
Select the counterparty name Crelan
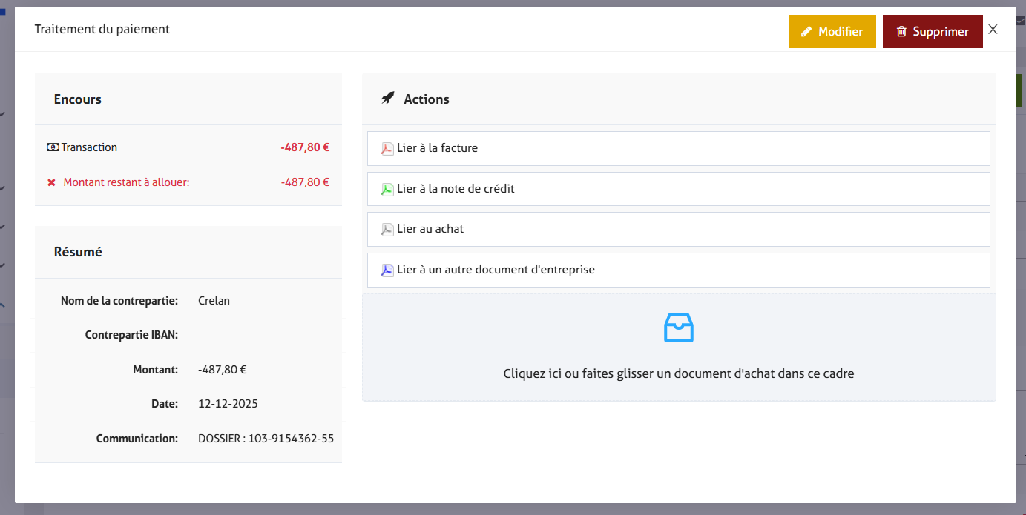click(214, 301)
